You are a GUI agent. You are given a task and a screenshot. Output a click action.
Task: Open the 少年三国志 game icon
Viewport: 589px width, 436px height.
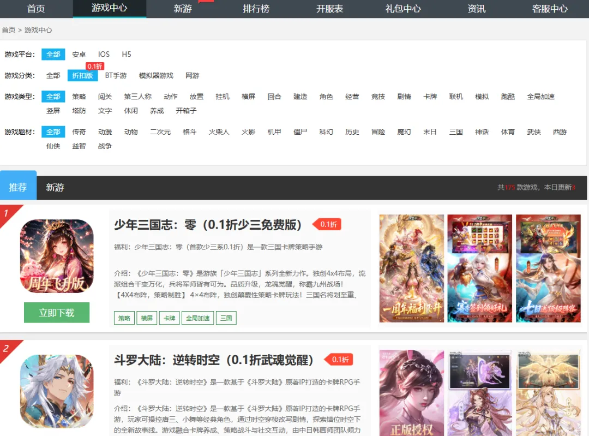pyautogui.click(x=57, y=256)
